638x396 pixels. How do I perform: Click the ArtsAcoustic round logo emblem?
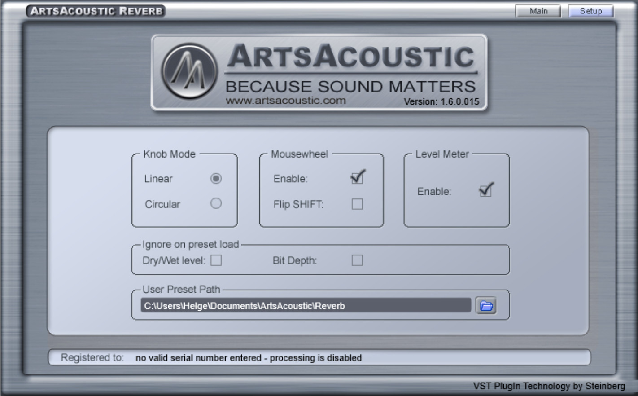coord(189,71)
